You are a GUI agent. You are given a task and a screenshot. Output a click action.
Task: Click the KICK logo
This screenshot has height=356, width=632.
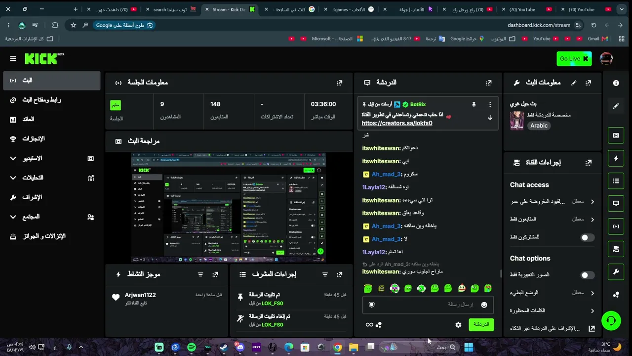pos(43,58)
